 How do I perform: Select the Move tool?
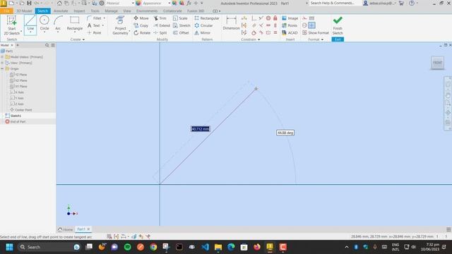[141, 18]
